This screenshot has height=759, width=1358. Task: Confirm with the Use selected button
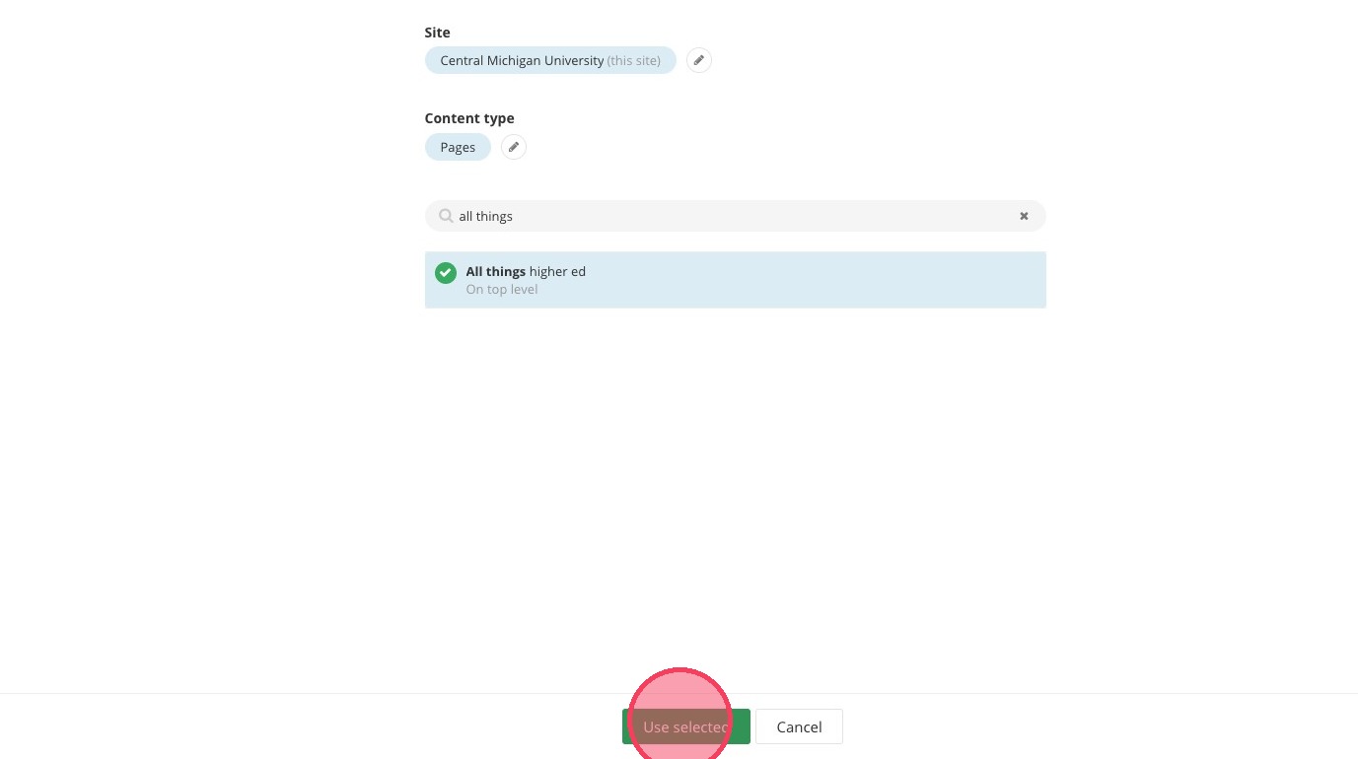point(685,726)
